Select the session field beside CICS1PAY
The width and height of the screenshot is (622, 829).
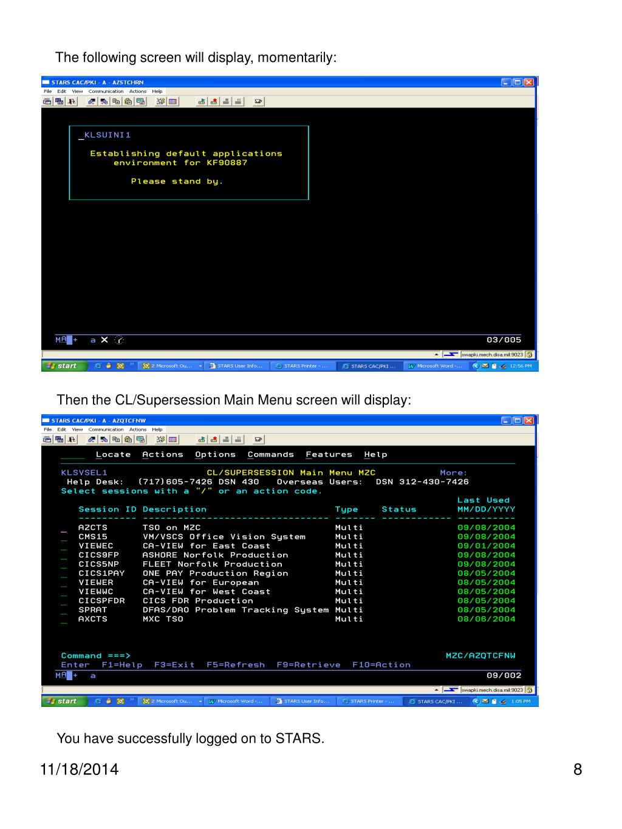64,573
